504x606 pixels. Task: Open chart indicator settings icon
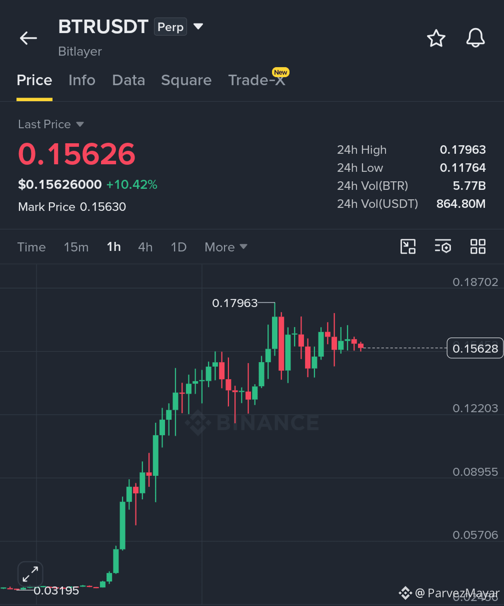[x=443, y=246]
